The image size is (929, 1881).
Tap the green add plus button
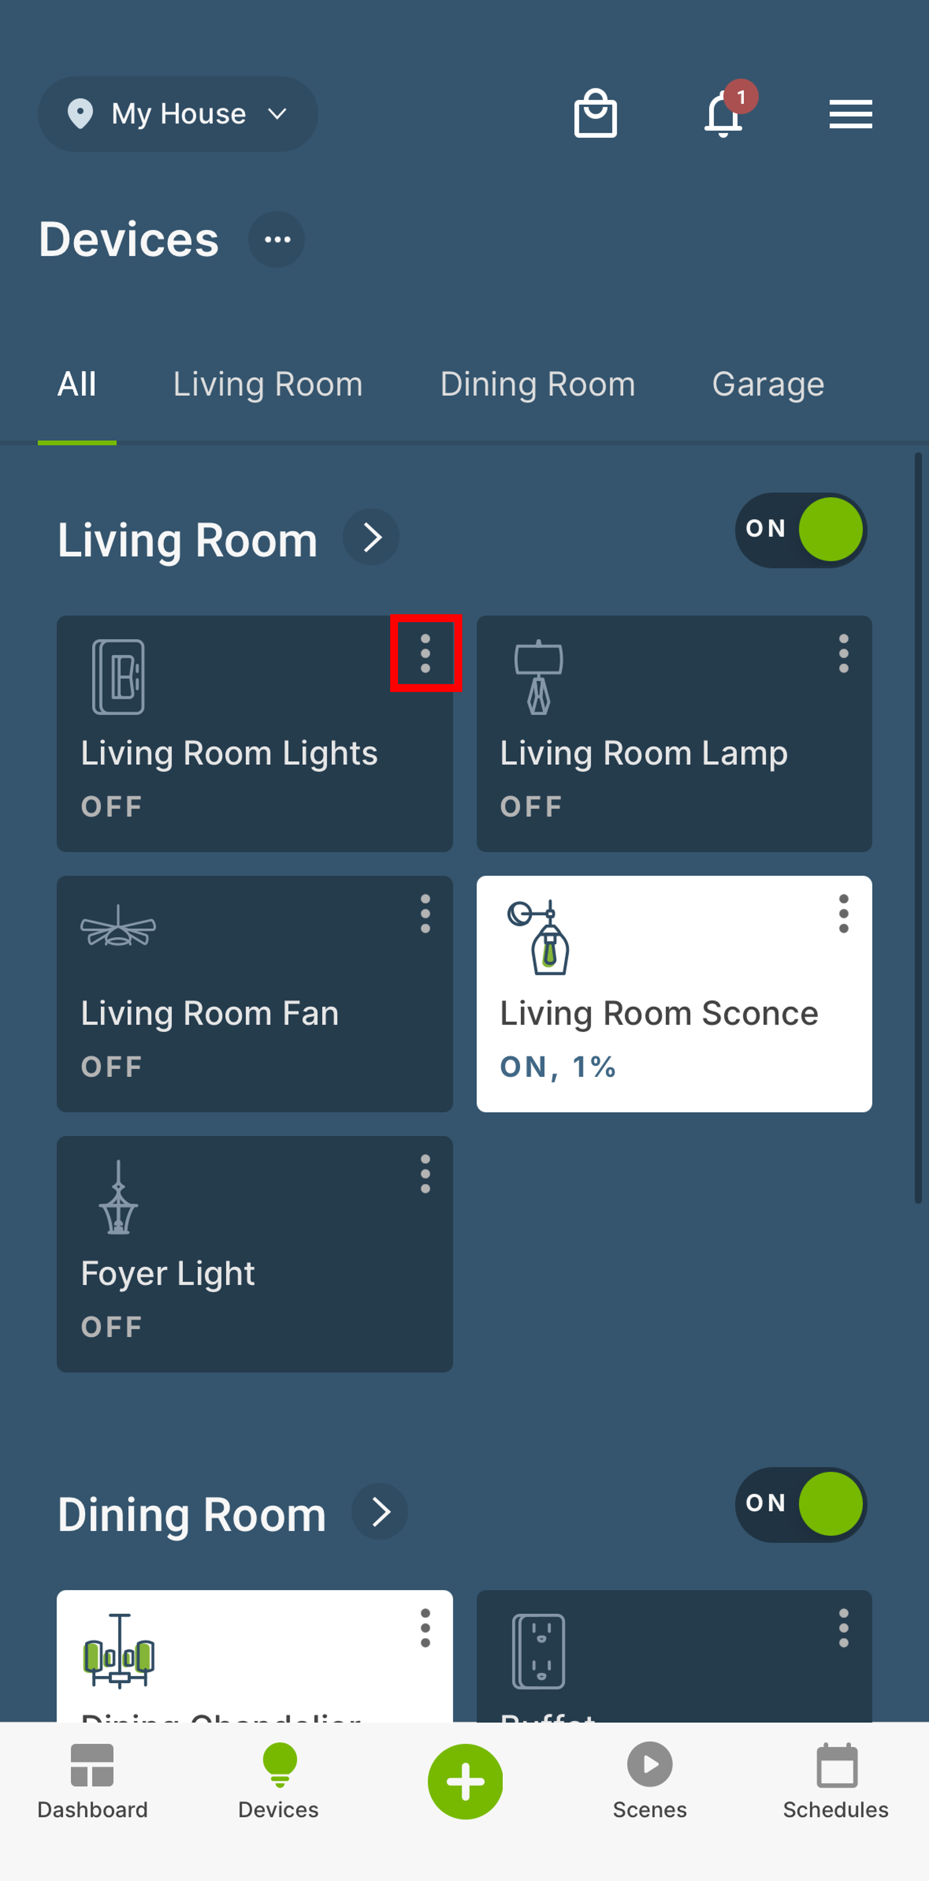pos(466,1781)
